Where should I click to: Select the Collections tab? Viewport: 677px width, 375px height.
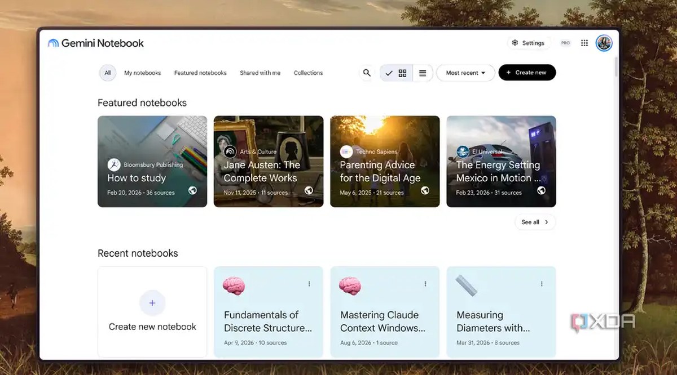pos(308,73)
